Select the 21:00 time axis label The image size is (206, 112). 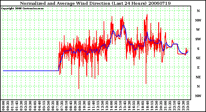tap(165, 106)
